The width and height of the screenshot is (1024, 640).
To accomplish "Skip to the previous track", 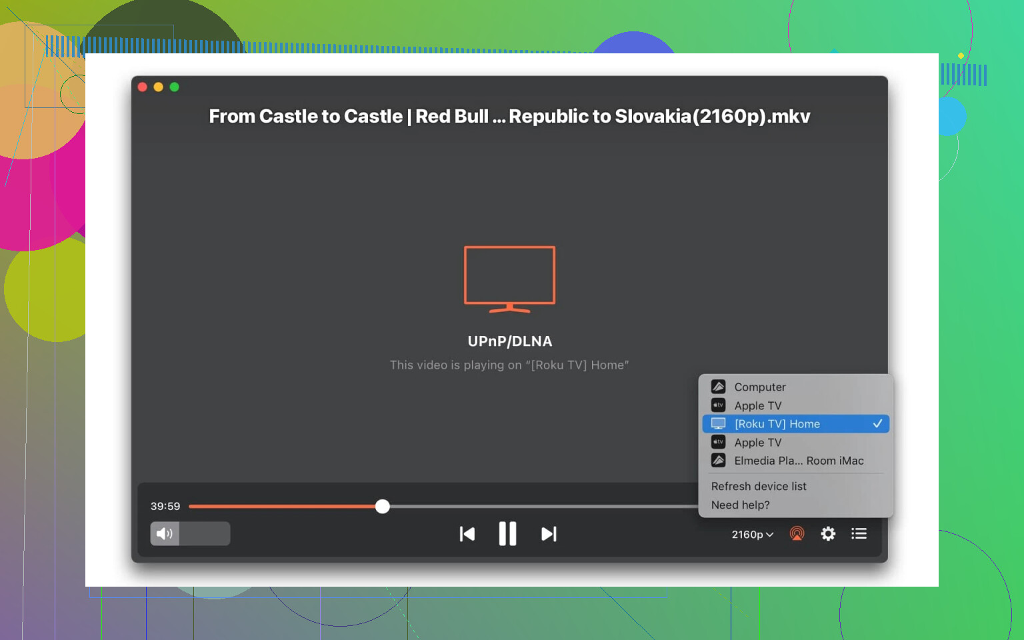I will point(467,534).
